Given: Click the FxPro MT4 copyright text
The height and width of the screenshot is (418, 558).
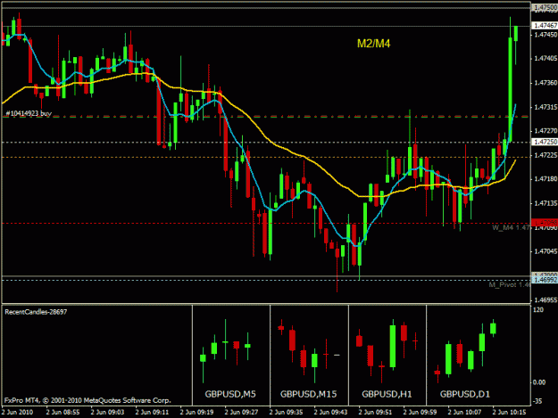Looking at the screenshot, I should pyautogui.click(x=87, y=400).
